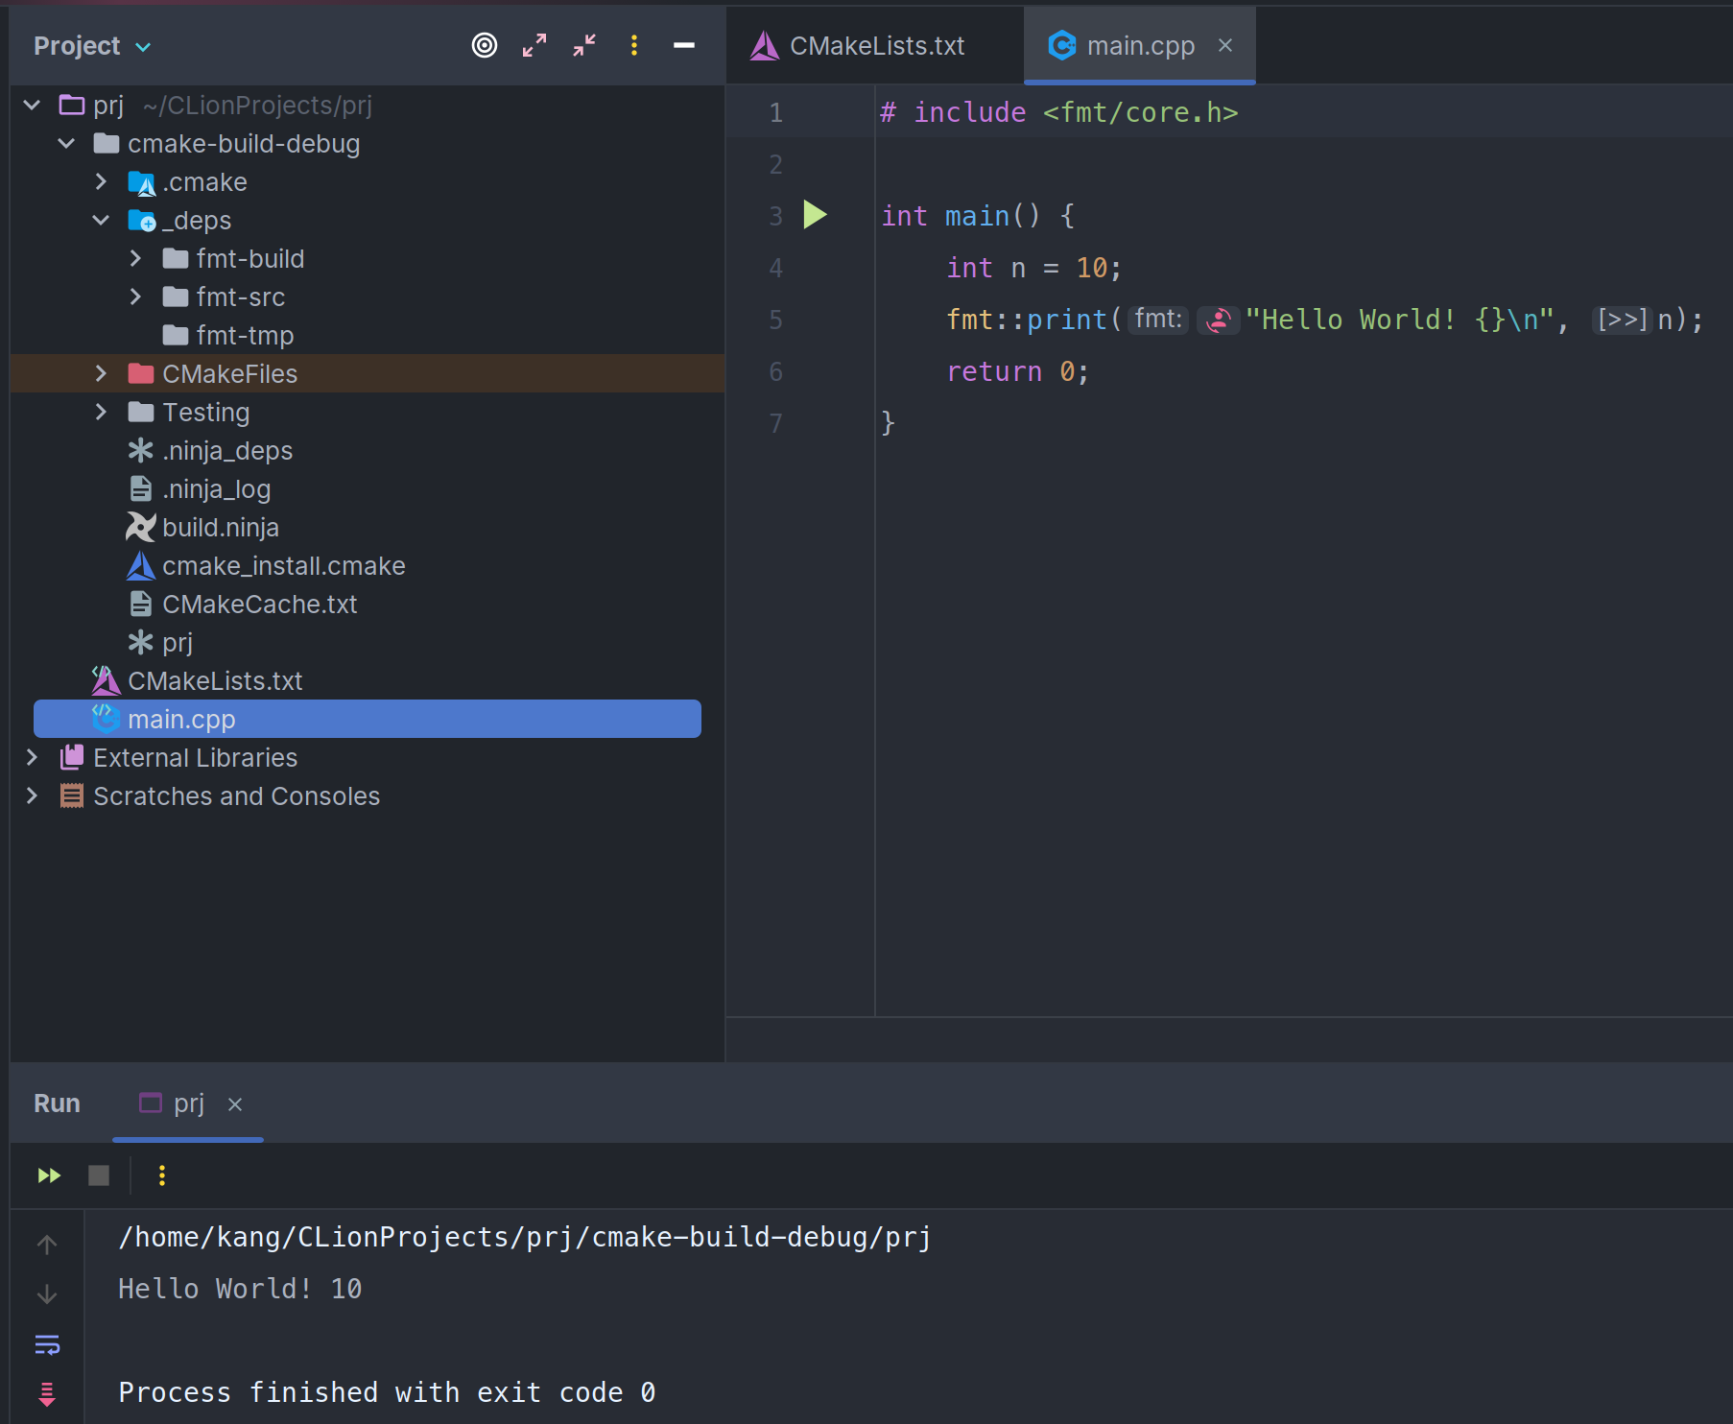This screenshot has width=1733, height=1424.
Task: Click the scroll-down arrow in console
Action: tap(47, 1294)
